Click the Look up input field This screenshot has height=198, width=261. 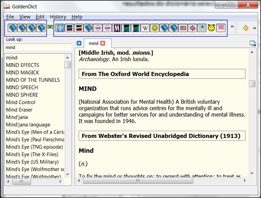[x=38, y=47]
